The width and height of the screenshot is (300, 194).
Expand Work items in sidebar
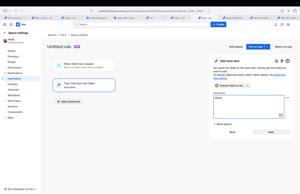pos(5,101)
